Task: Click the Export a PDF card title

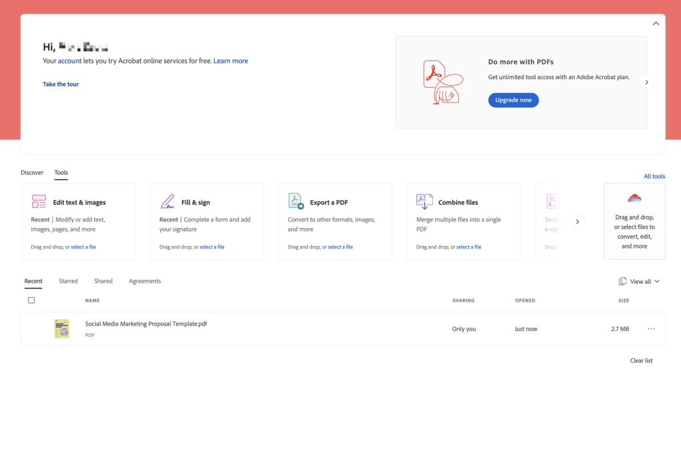Action: pyautogui.click(x=329, y=202)
